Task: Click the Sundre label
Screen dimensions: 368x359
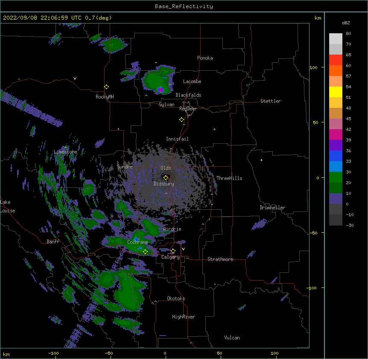Action: (x=125, y=167)
